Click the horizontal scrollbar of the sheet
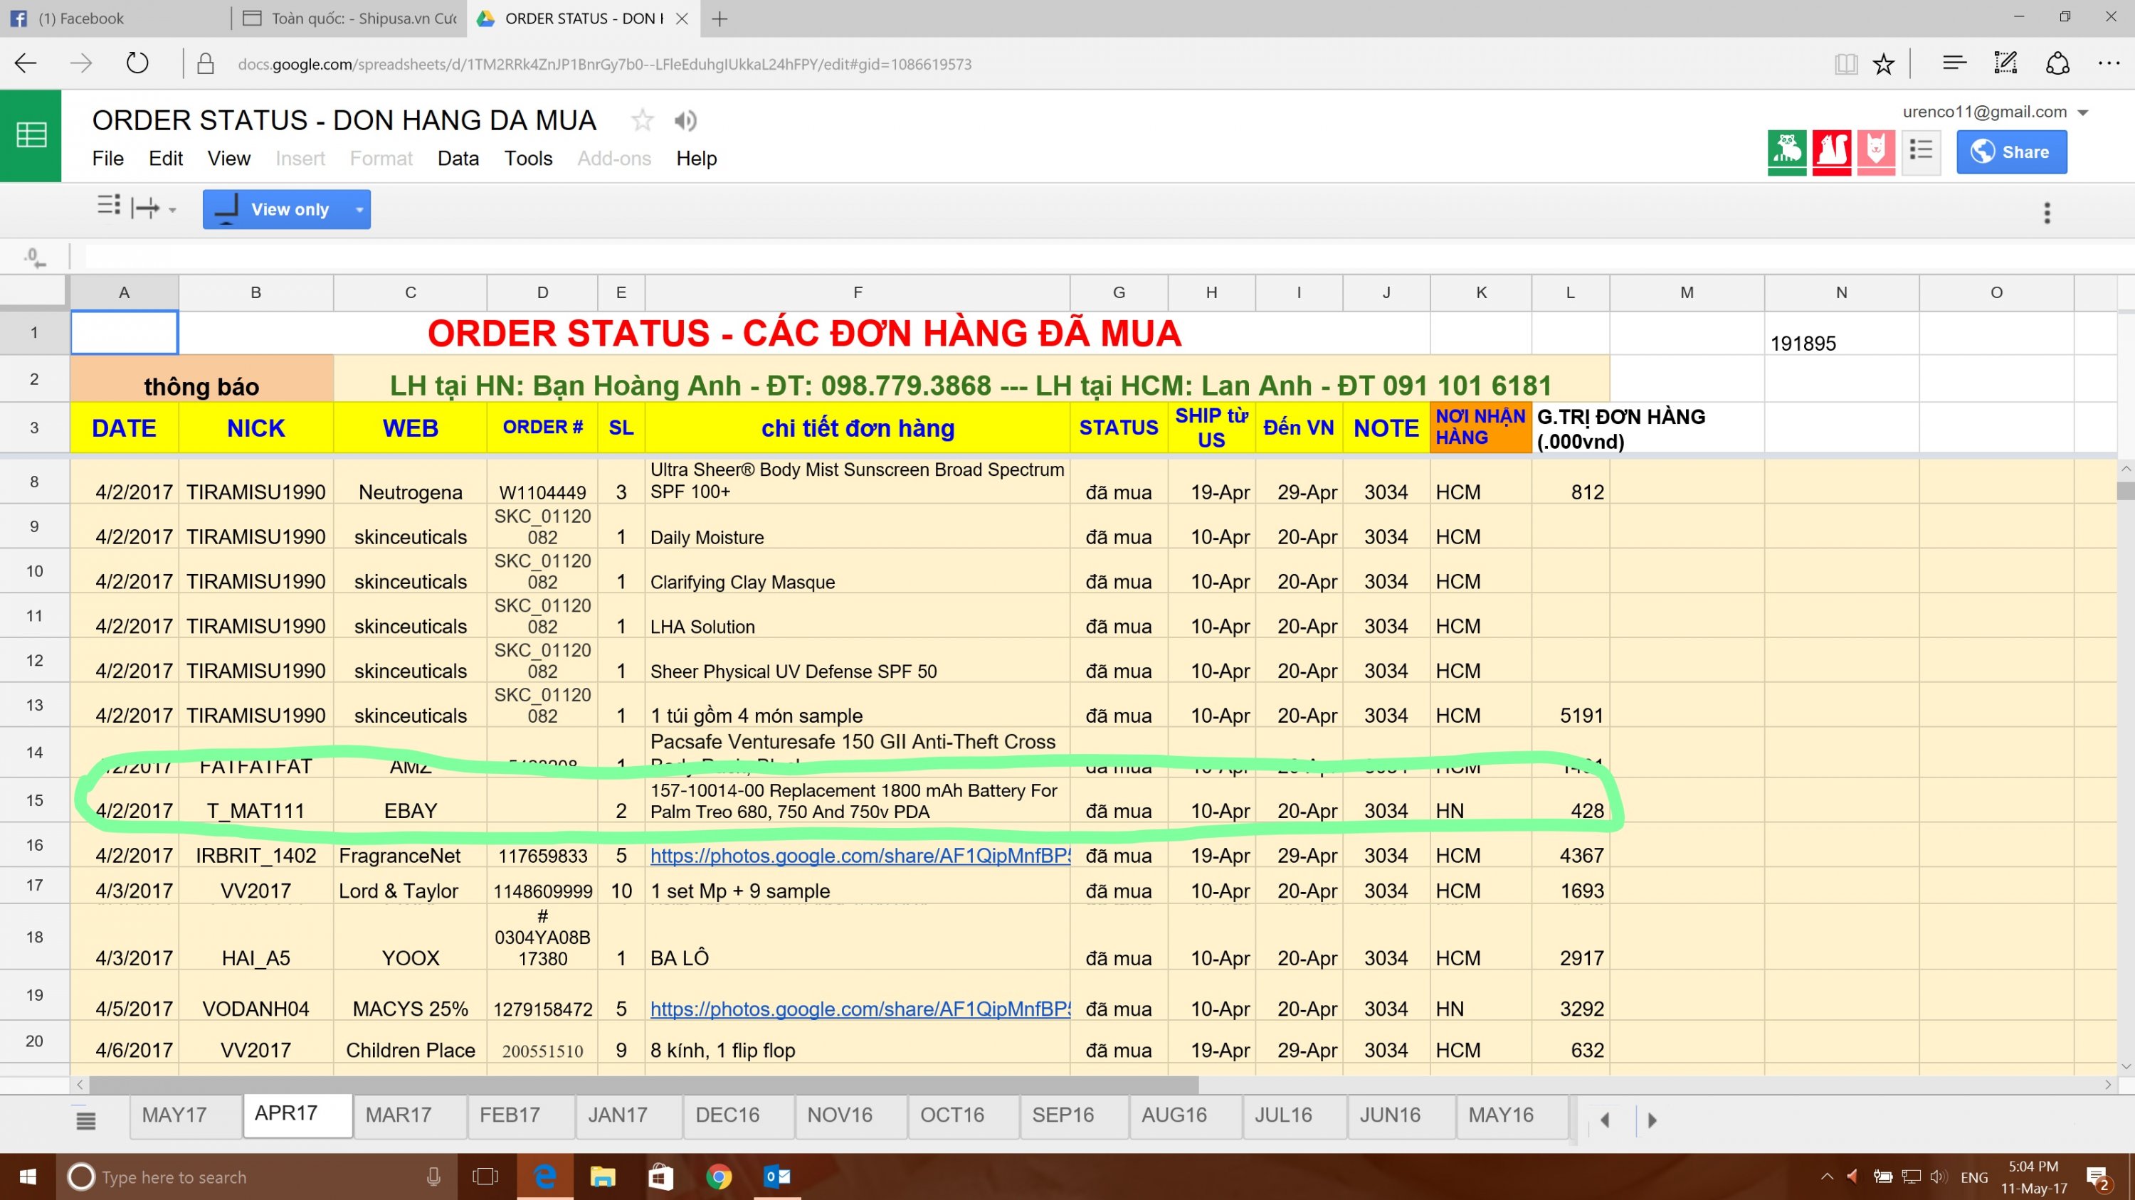 643,1084
